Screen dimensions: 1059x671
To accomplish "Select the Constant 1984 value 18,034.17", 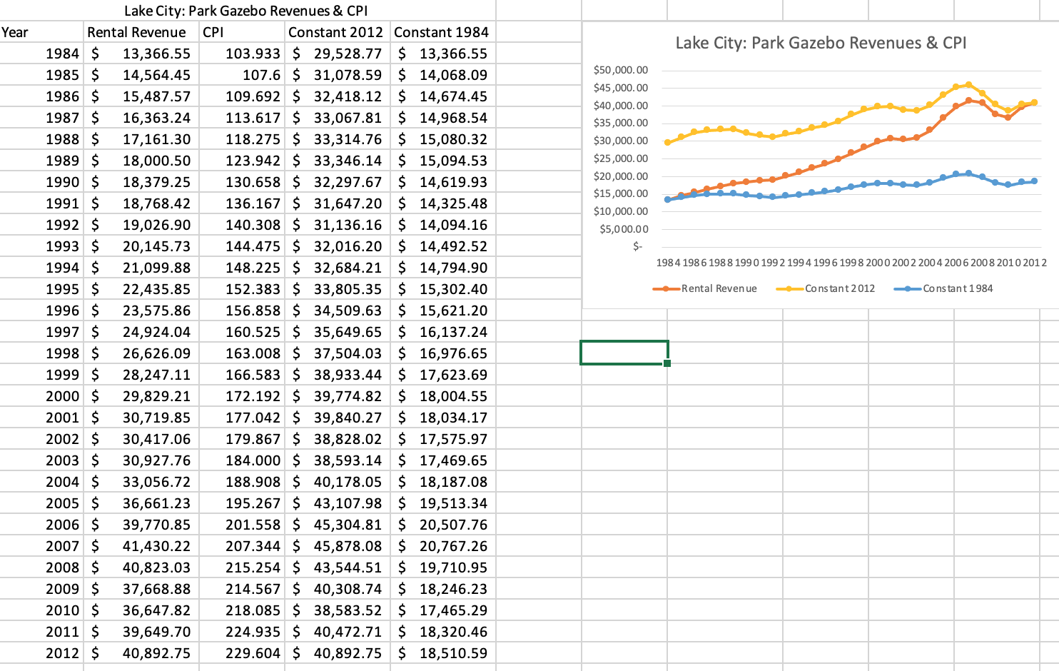I will [x=443, y=418].
